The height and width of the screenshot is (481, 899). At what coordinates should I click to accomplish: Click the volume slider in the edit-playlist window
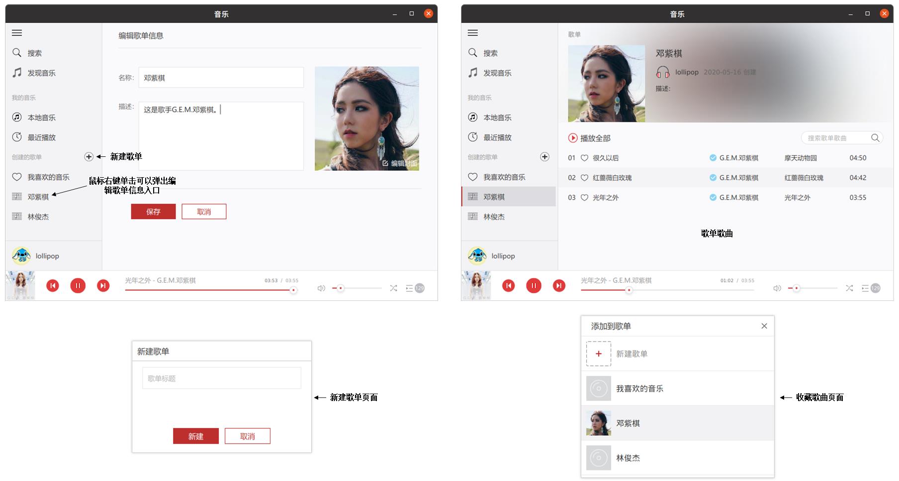[x=357, y=288]
